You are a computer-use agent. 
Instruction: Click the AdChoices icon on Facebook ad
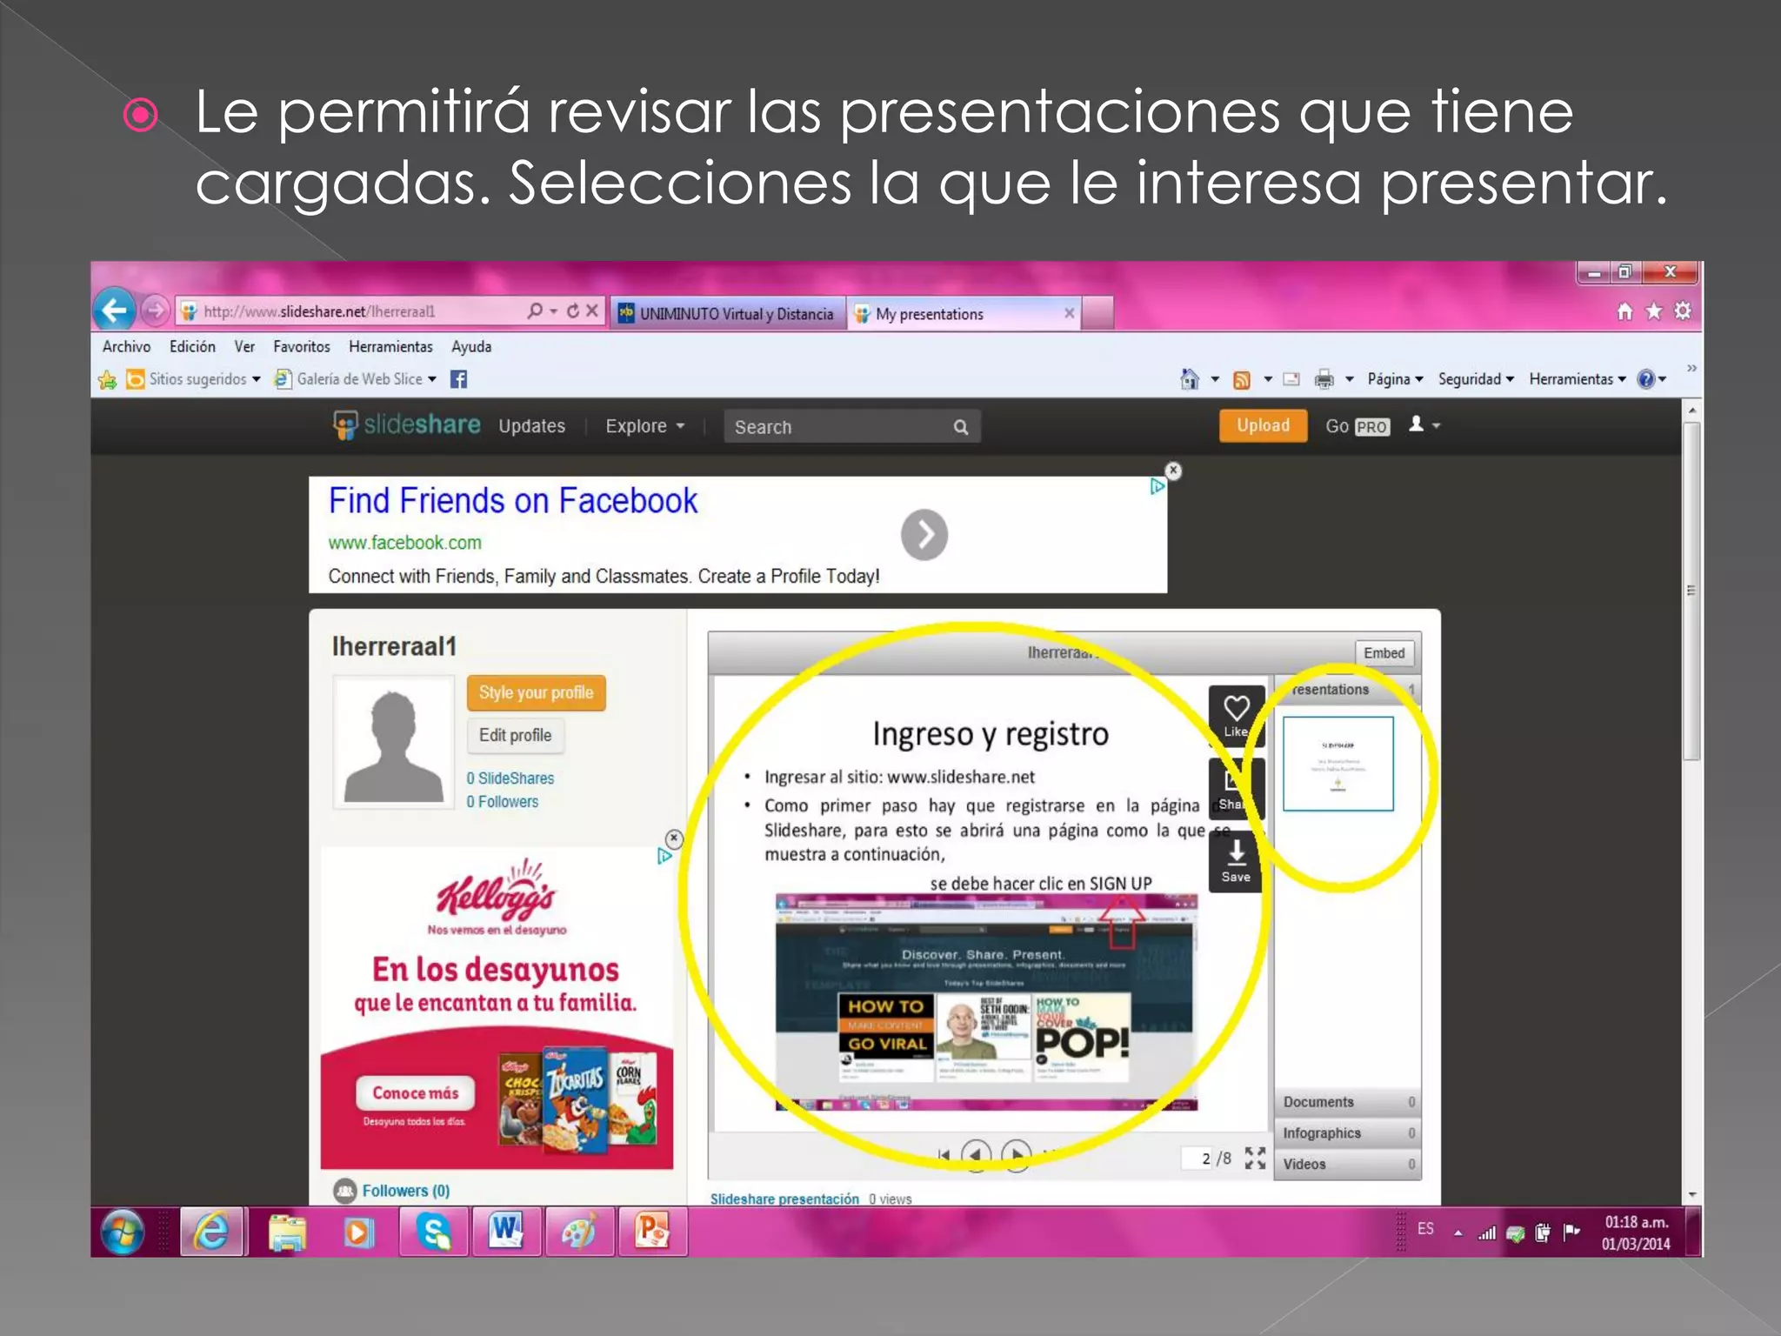pos(1157,487)
